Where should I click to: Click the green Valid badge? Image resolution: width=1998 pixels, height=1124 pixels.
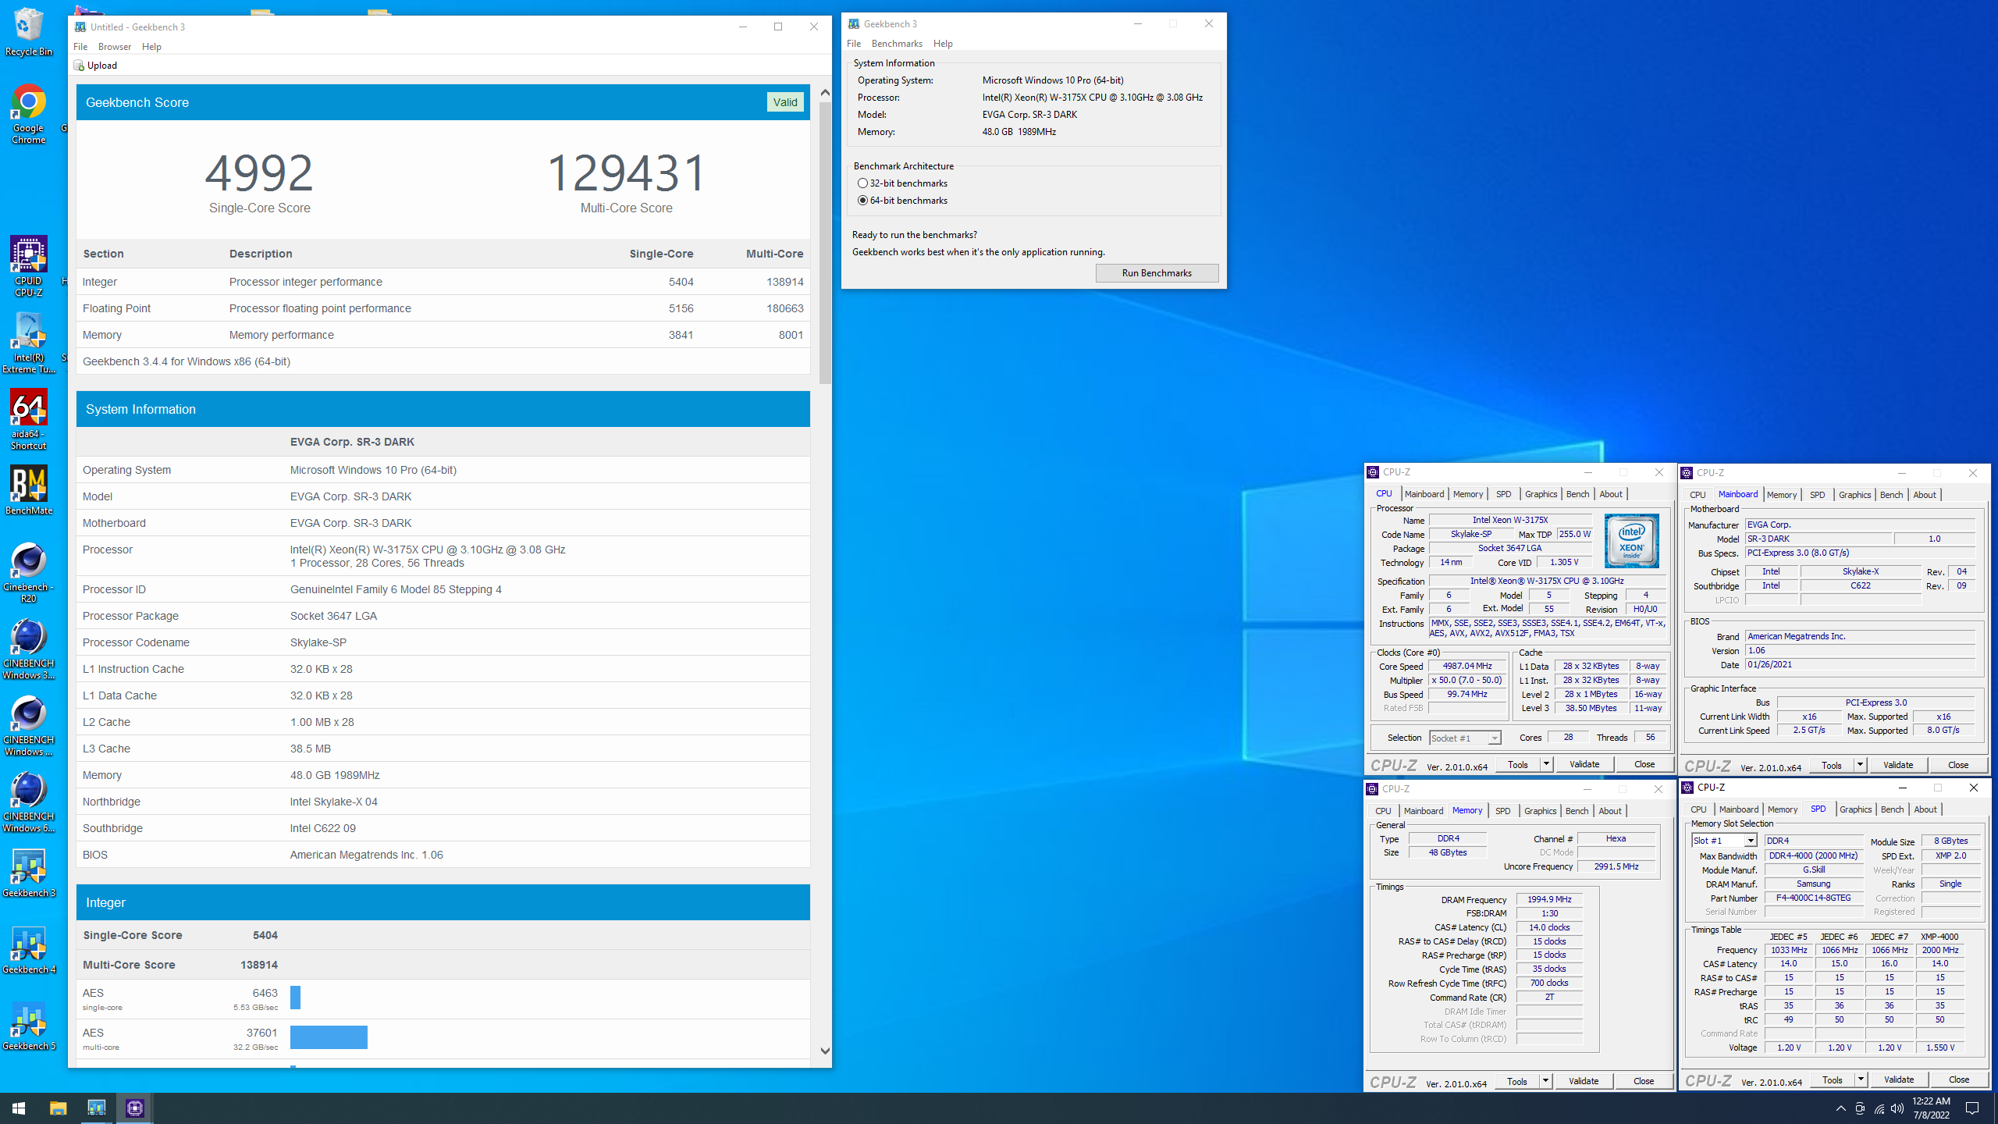pos(785,102)
